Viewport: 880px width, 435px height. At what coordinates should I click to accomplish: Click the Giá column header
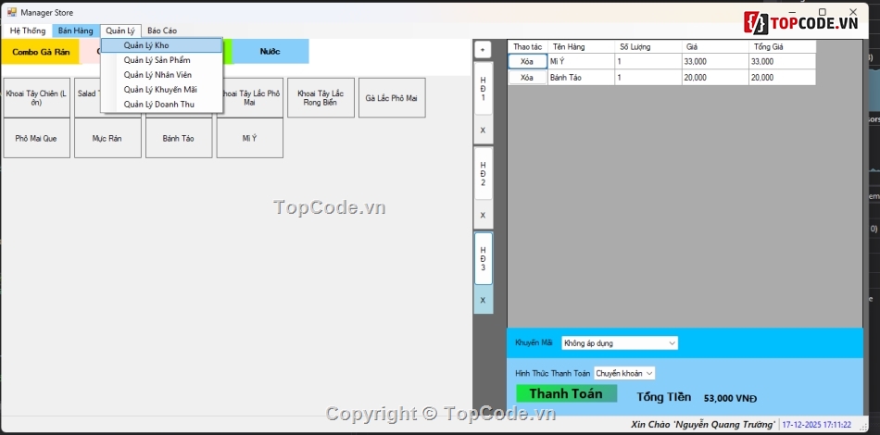[x=715, y=47]
